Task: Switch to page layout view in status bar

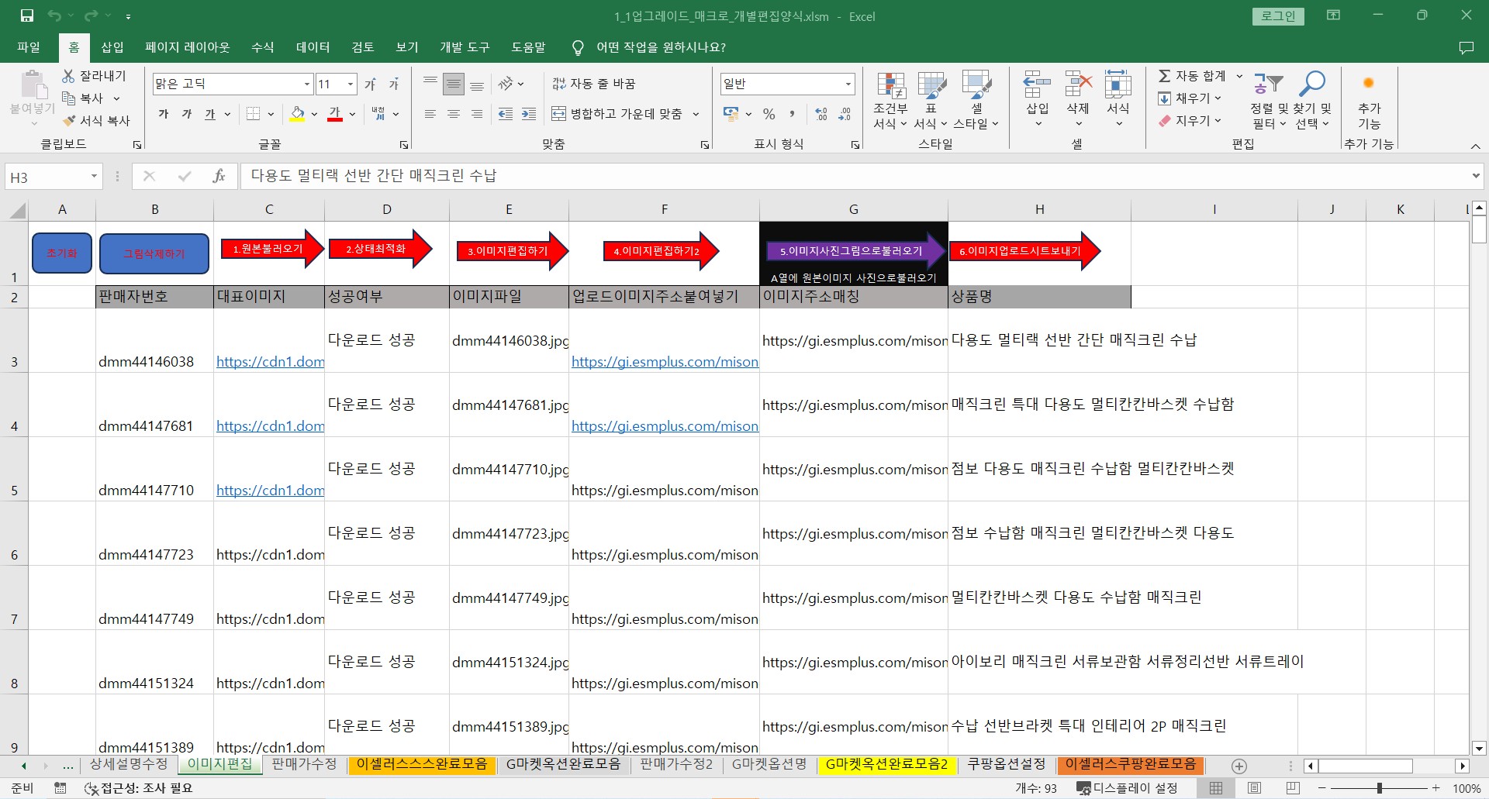Action: [1254, 788]
